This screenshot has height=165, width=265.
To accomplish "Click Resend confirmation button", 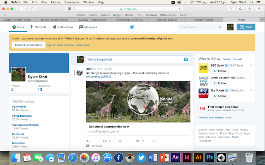I will [x=29, y=45].
